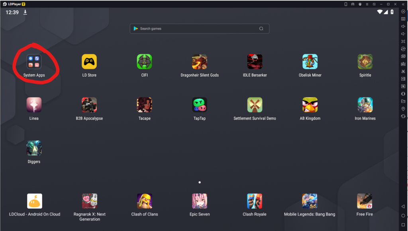Click the magnifier icon in search bar
This screenshot has height=231, width=408.
[261, 29]
